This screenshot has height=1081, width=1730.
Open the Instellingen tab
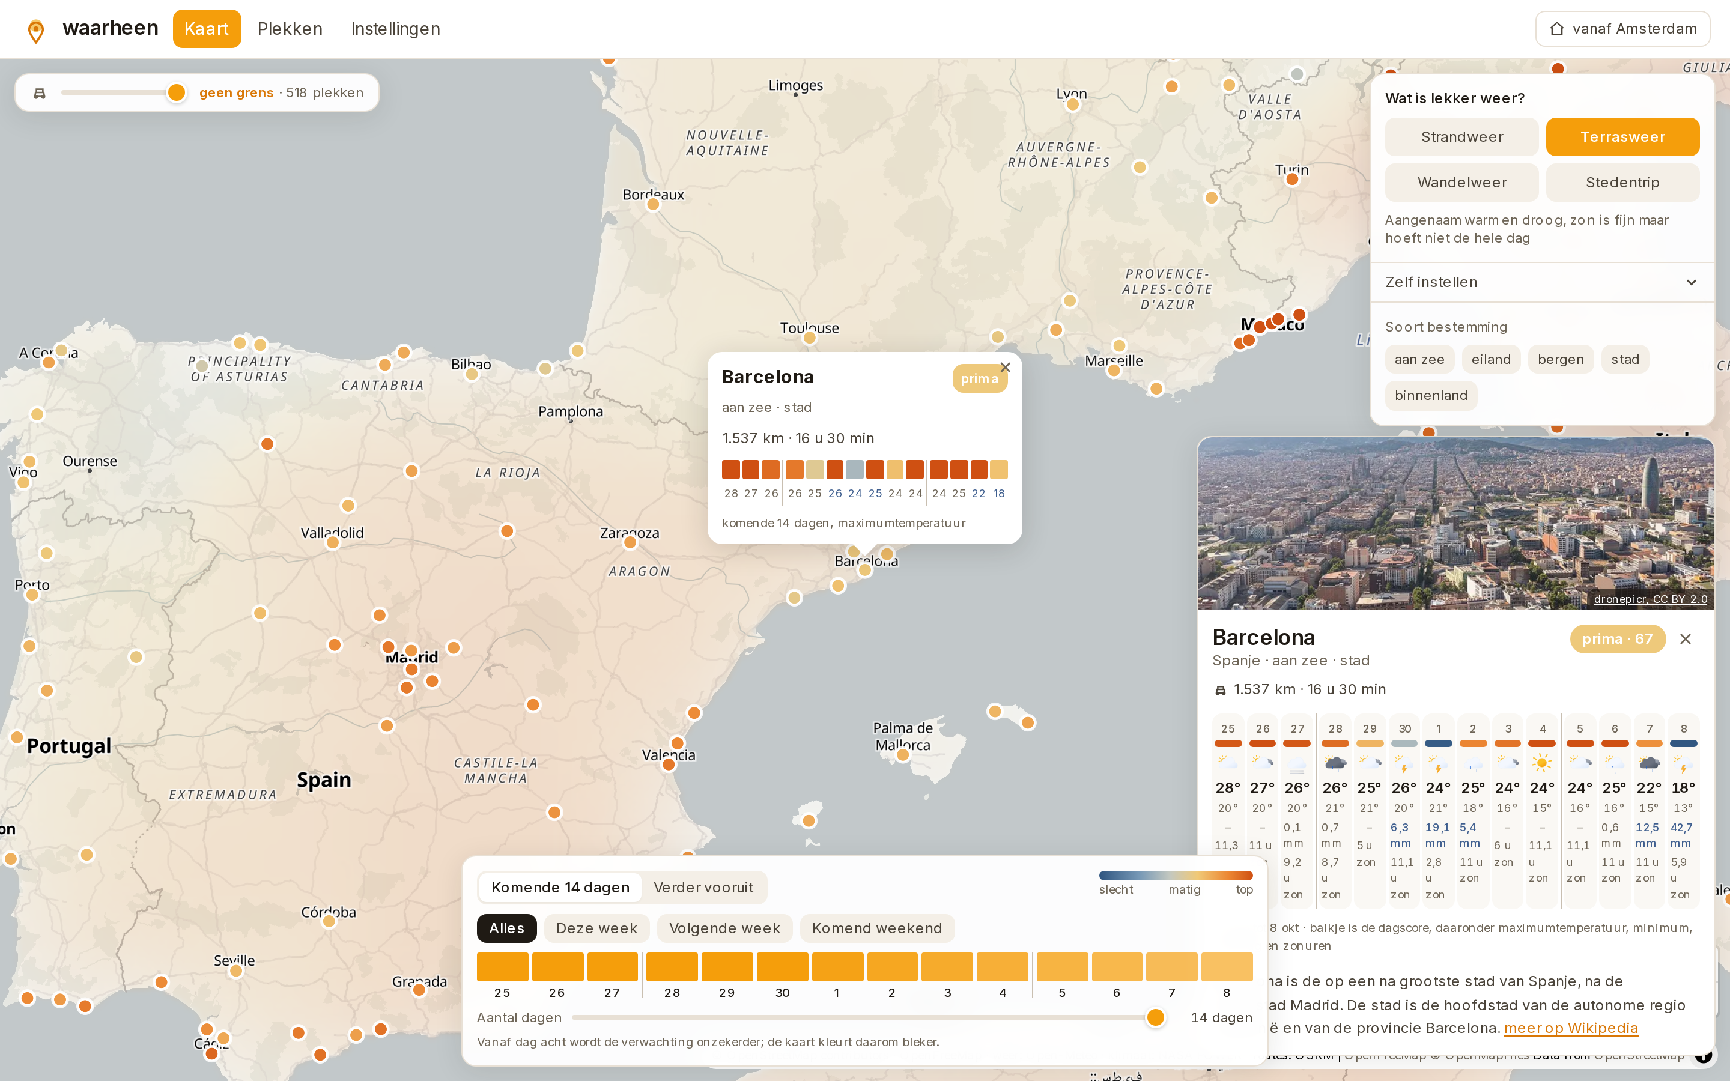395,29
